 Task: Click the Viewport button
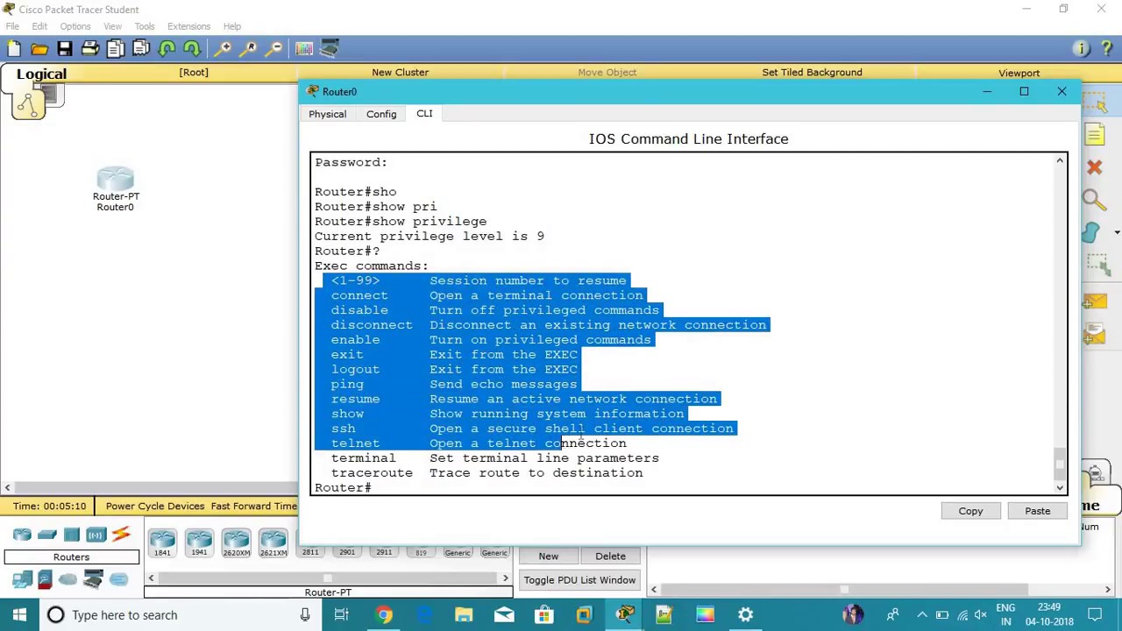[1019, 74]
